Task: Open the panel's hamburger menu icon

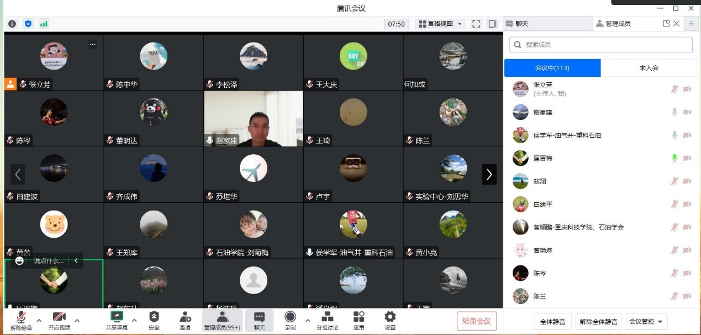Action: point(691,24)
